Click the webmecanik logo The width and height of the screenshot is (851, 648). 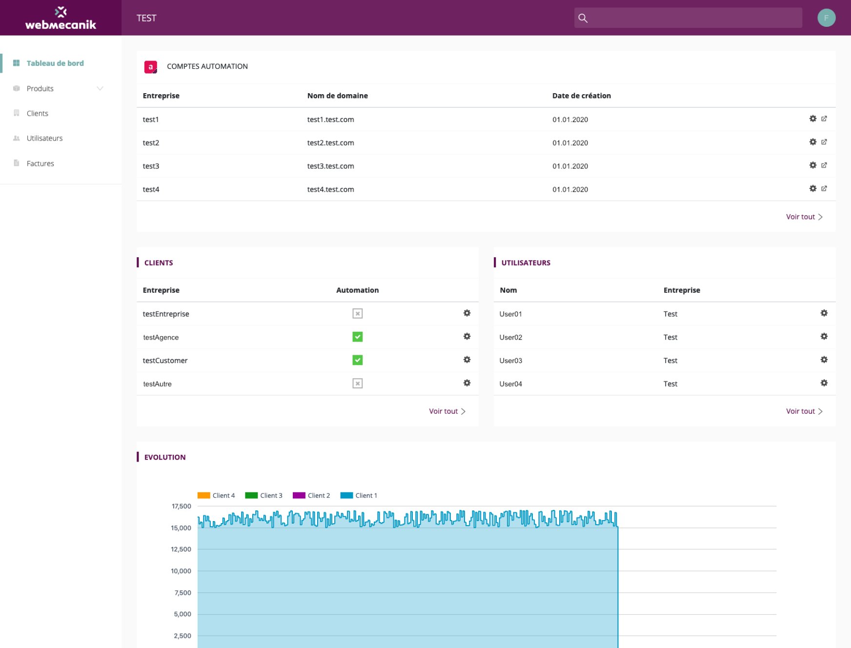click(61, 18)
